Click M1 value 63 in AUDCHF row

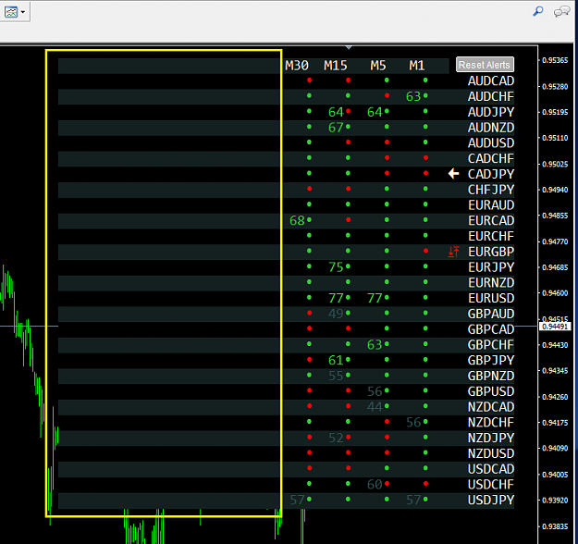tap(413, 96)
